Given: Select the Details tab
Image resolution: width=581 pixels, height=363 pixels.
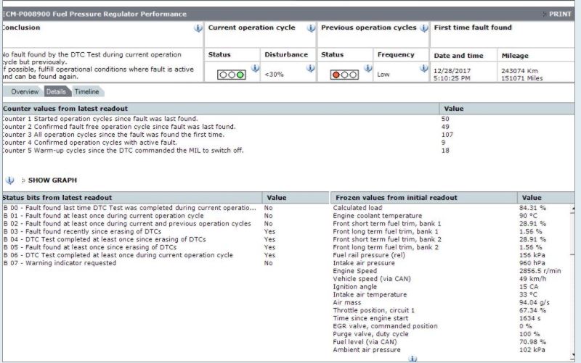Looking at the screenshot, I should click(x=56, y=92).
